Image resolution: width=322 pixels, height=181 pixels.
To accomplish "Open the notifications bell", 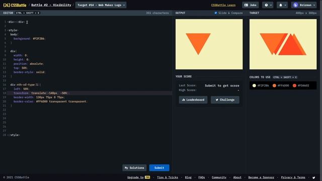I will [282, 5].
